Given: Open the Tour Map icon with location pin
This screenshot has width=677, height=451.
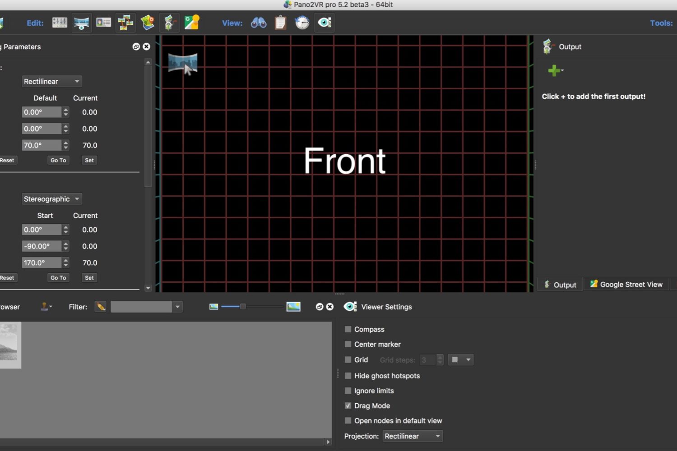Looking at the screenshot, I should 148,23.
